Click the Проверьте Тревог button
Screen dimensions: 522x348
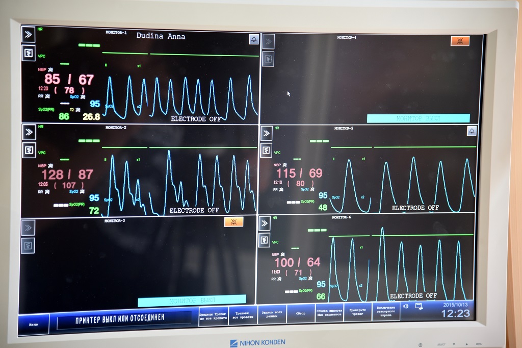[358, 312]
